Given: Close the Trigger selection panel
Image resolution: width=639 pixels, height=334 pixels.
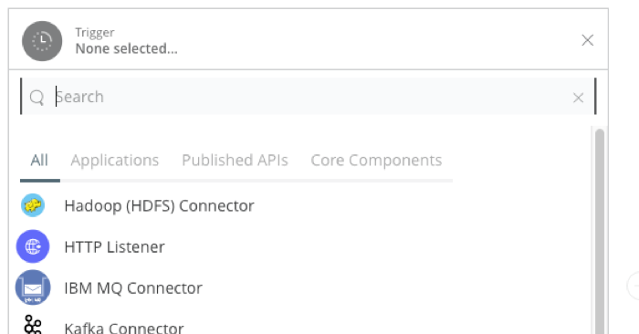Looking at the screenshot, I should pyautogui.click(x=587, y=40).
